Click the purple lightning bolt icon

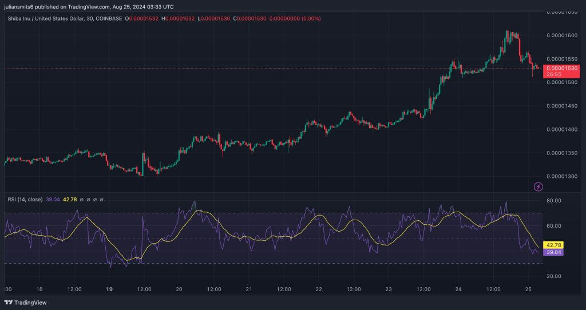538,186
